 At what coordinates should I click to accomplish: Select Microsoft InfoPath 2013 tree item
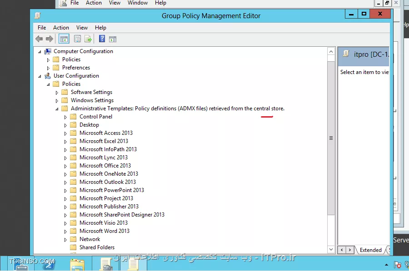click(108, 149)
